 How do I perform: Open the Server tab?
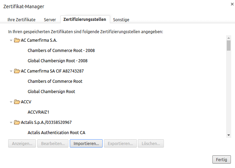click(x=50, y=20)
